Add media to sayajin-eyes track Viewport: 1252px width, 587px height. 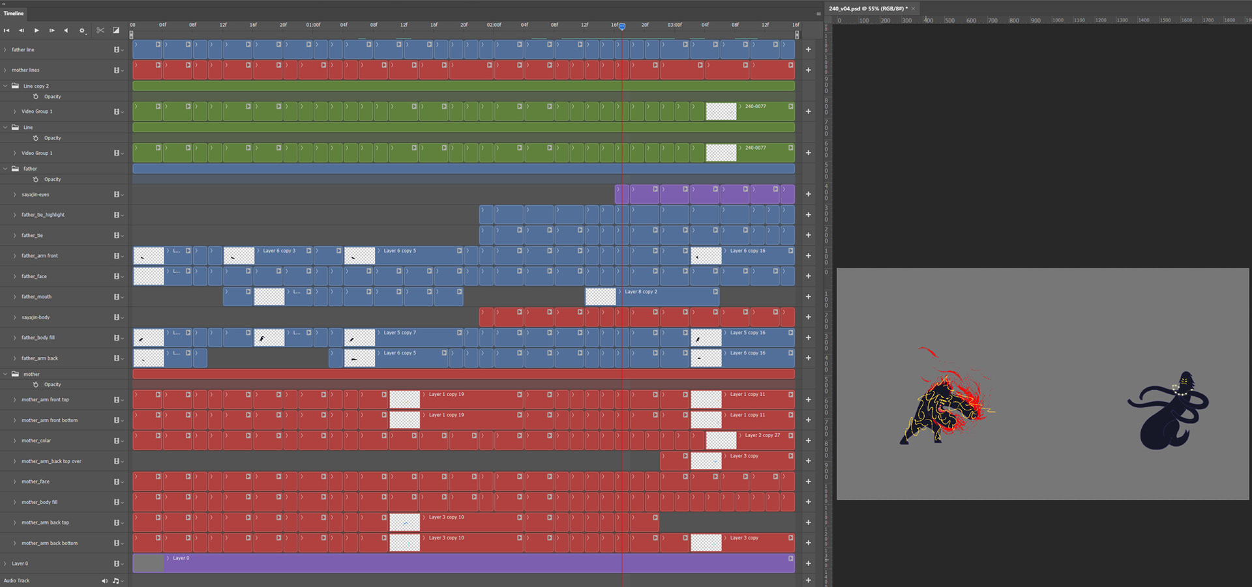[x=808, y=194]
